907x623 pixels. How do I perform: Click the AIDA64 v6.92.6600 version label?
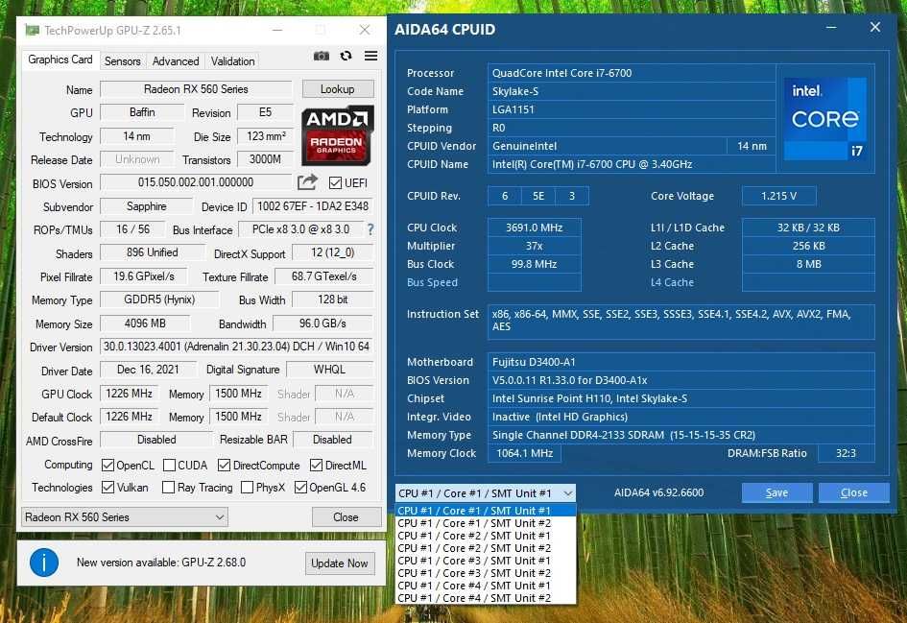pyautogui.click(x=658, y=492)
